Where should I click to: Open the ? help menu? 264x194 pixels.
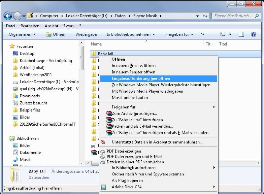[80, 26]
